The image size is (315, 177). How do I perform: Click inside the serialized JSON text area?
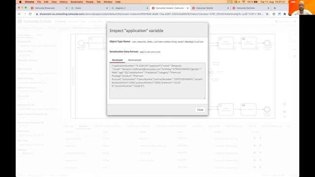pos(157,81)
